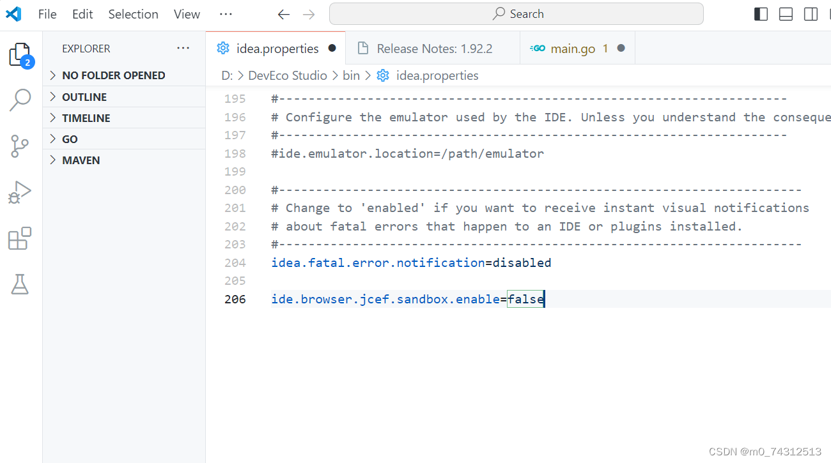Switch to the main.go tab

coord(578,49)
